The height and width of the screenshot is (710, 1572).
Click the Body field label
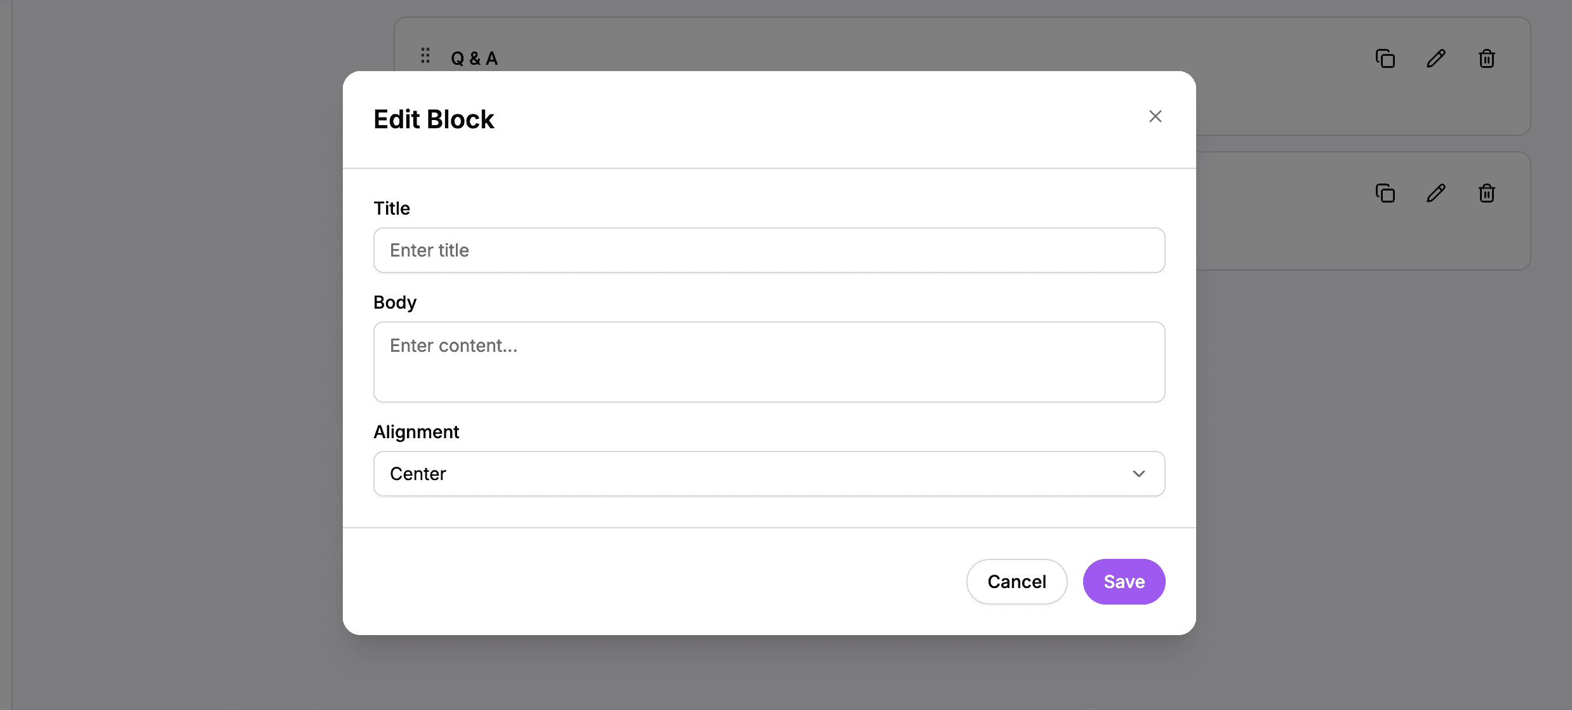coord(394,302)
